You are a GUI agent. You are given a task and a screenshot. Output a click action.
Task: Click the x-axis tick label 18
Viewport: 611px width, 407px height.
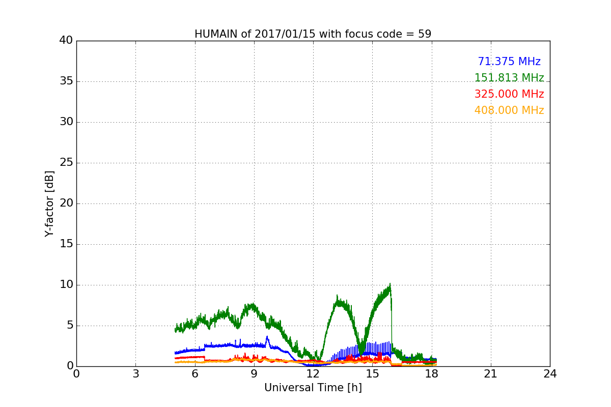tap(431, 374)
